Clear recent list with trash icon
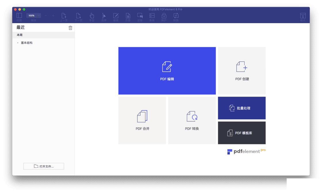This screenshot has height=193, width=322. (70, 28)
